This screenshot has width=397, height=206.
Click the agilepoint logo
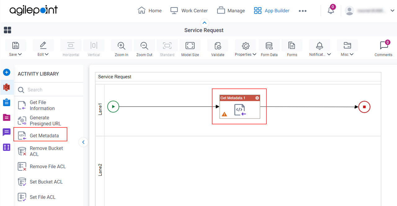pyautogui.click(x=33, y=10)
